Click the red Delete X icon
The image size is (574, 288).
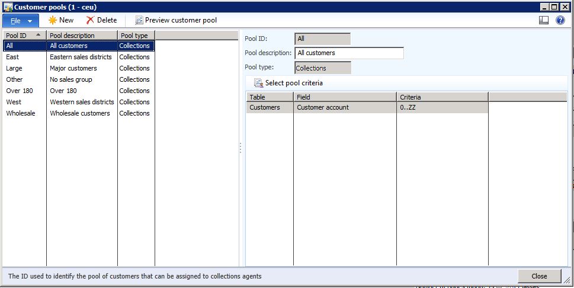click(90, 20)
